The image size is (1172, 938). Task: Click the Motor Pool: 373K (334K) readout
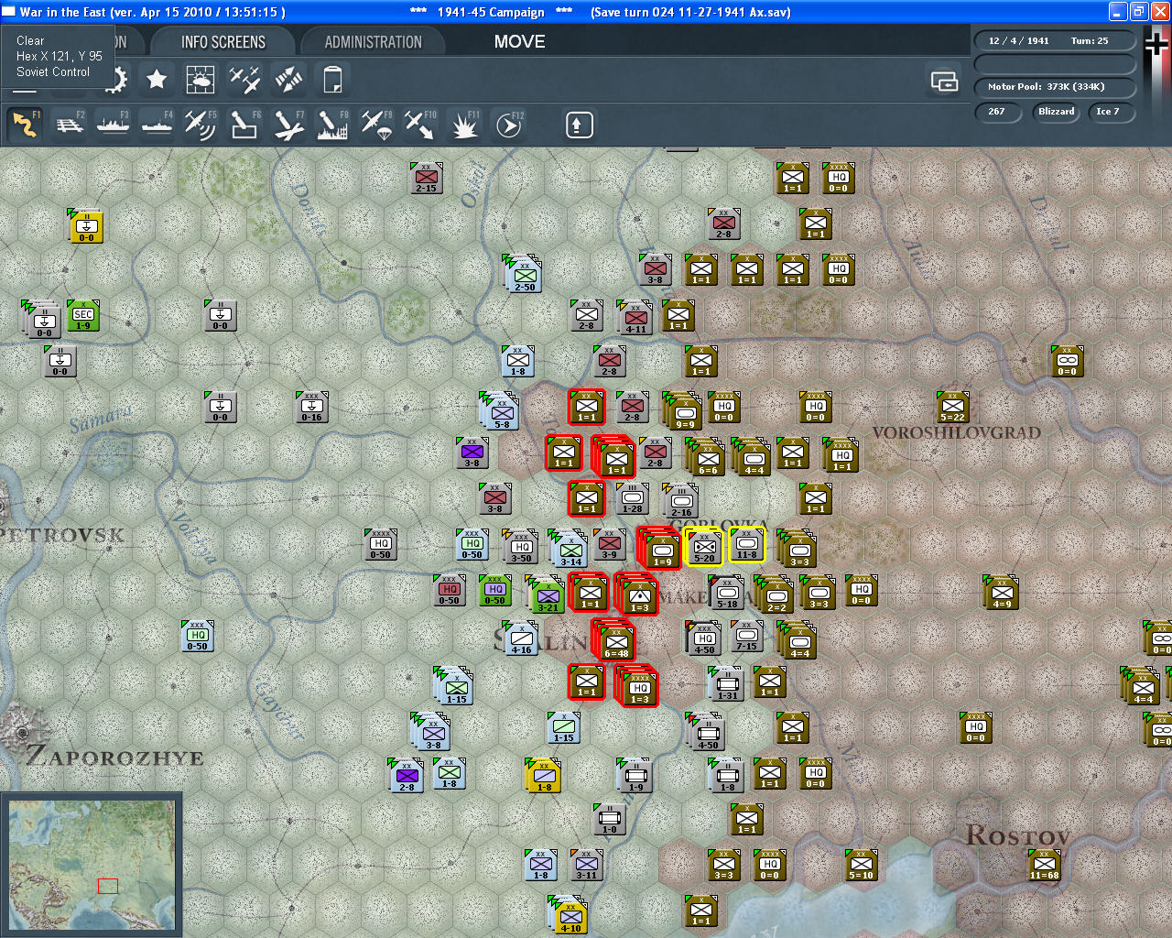pyautogui.click(x=1054, y=87)
